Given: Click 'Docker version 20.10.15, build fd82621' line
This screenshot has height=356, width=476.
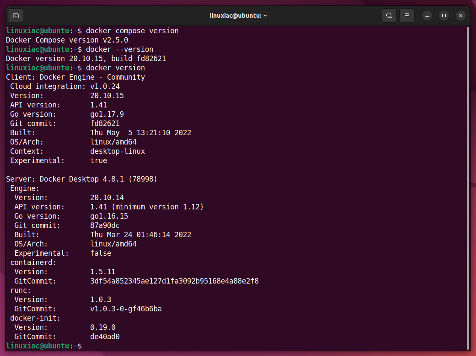Looking at the screenshot, I should tap(86, 59).
